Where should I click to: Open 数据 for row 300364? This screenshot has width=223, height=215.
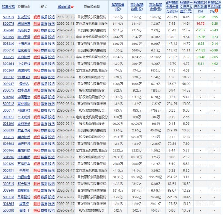[44, 64]
